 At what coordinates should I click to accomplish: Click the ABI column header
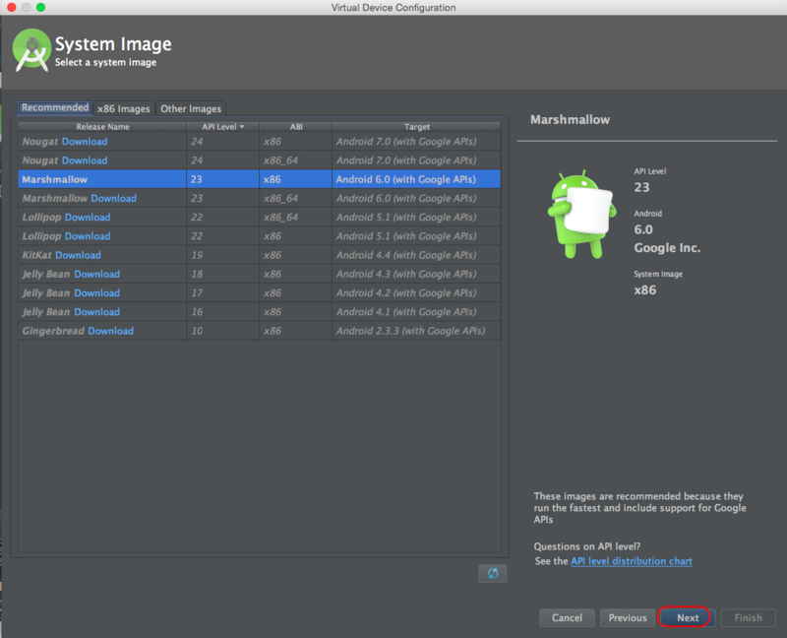coord(296,127)
